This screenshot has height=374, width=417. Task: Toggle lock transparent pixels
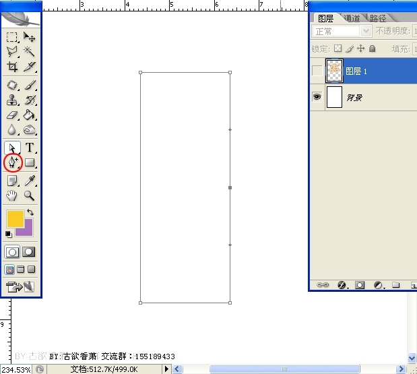pos(338,49)
